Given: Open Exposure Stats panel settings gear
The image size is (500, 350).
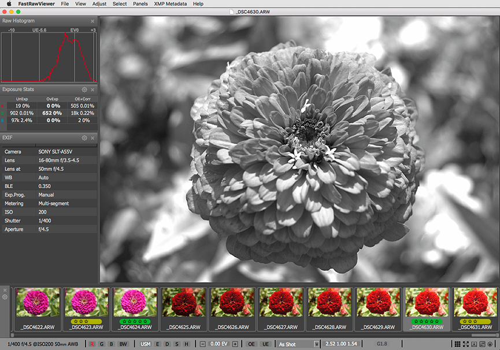Looking at the screenshot, I should 84,90.
